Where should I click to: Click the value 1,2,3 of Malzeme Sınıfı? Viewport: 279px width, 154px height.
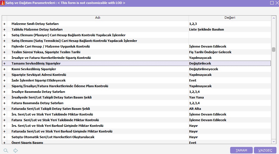[x=193, y=24]
